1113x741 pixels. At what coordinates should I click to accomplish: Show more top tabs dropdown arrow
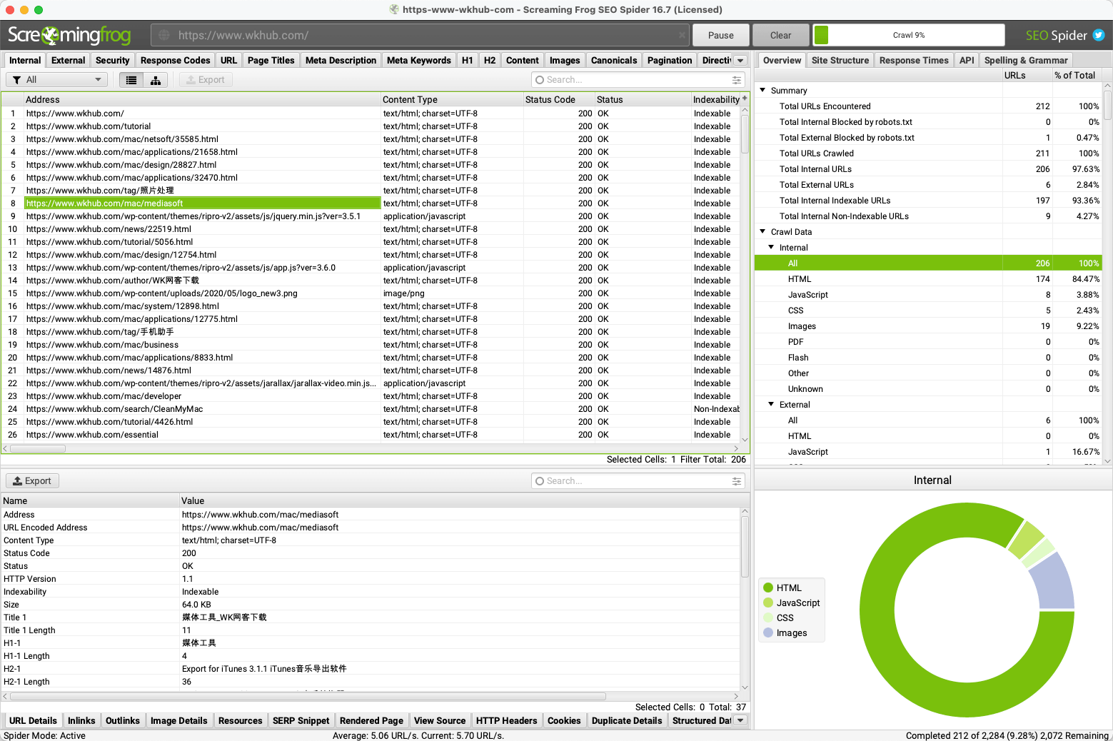[x=740, y=61]
